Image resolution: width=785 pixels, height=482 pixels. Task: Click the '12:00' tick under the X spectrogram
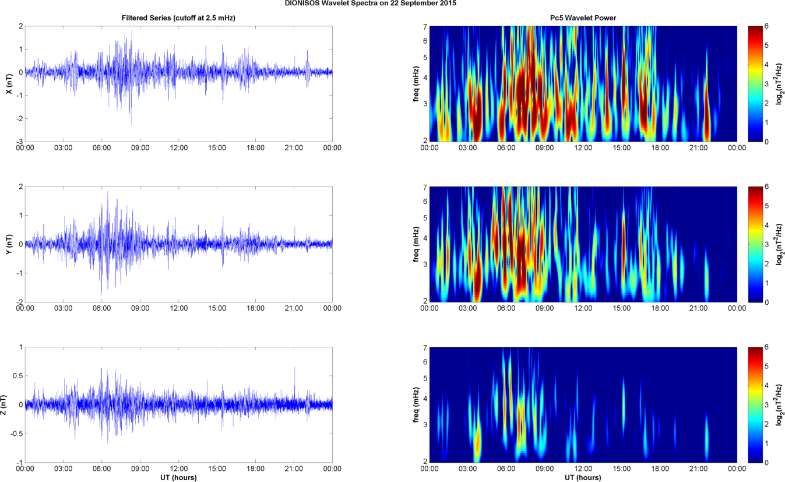point(583,148)
